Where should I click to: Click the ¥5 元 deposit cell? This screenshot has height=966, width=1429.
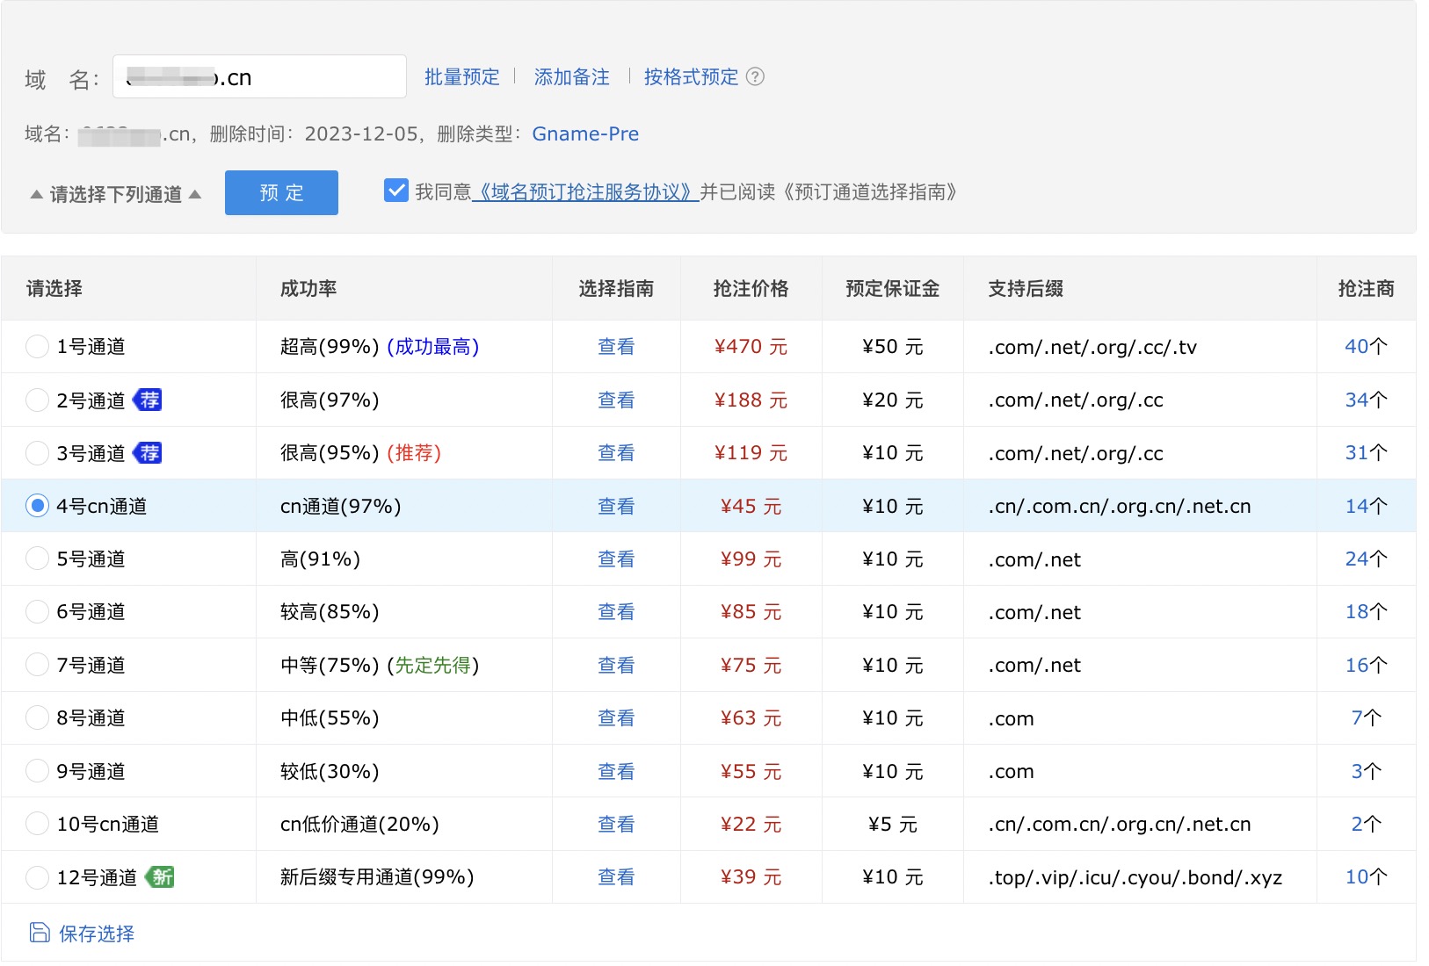click(x=892, y=824)
